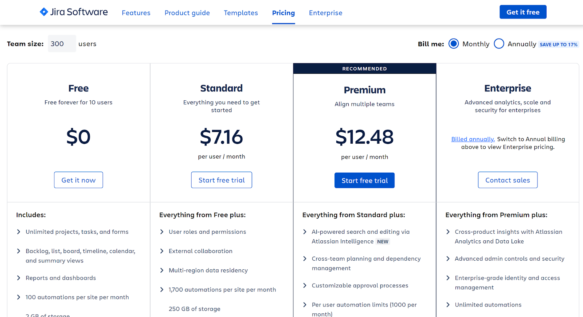The width and height of the screenshot is (583, 317).
Task: Expand Multi-region data residency chevron
Action: tap(162, 270)
